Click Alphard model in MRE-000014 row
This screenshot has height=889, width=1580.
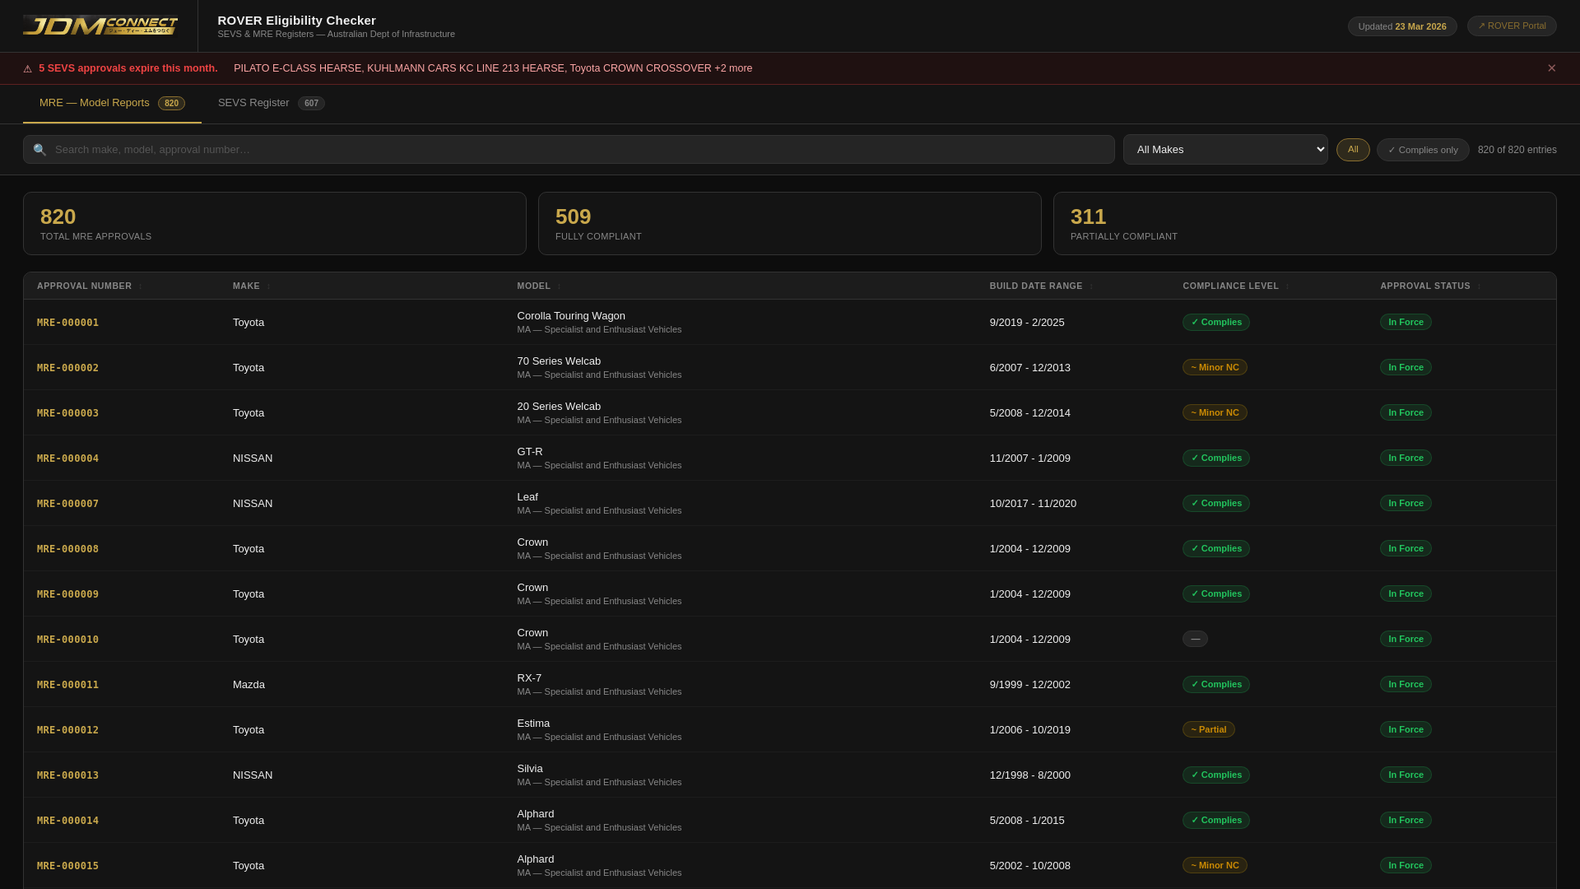coord(536,814)
